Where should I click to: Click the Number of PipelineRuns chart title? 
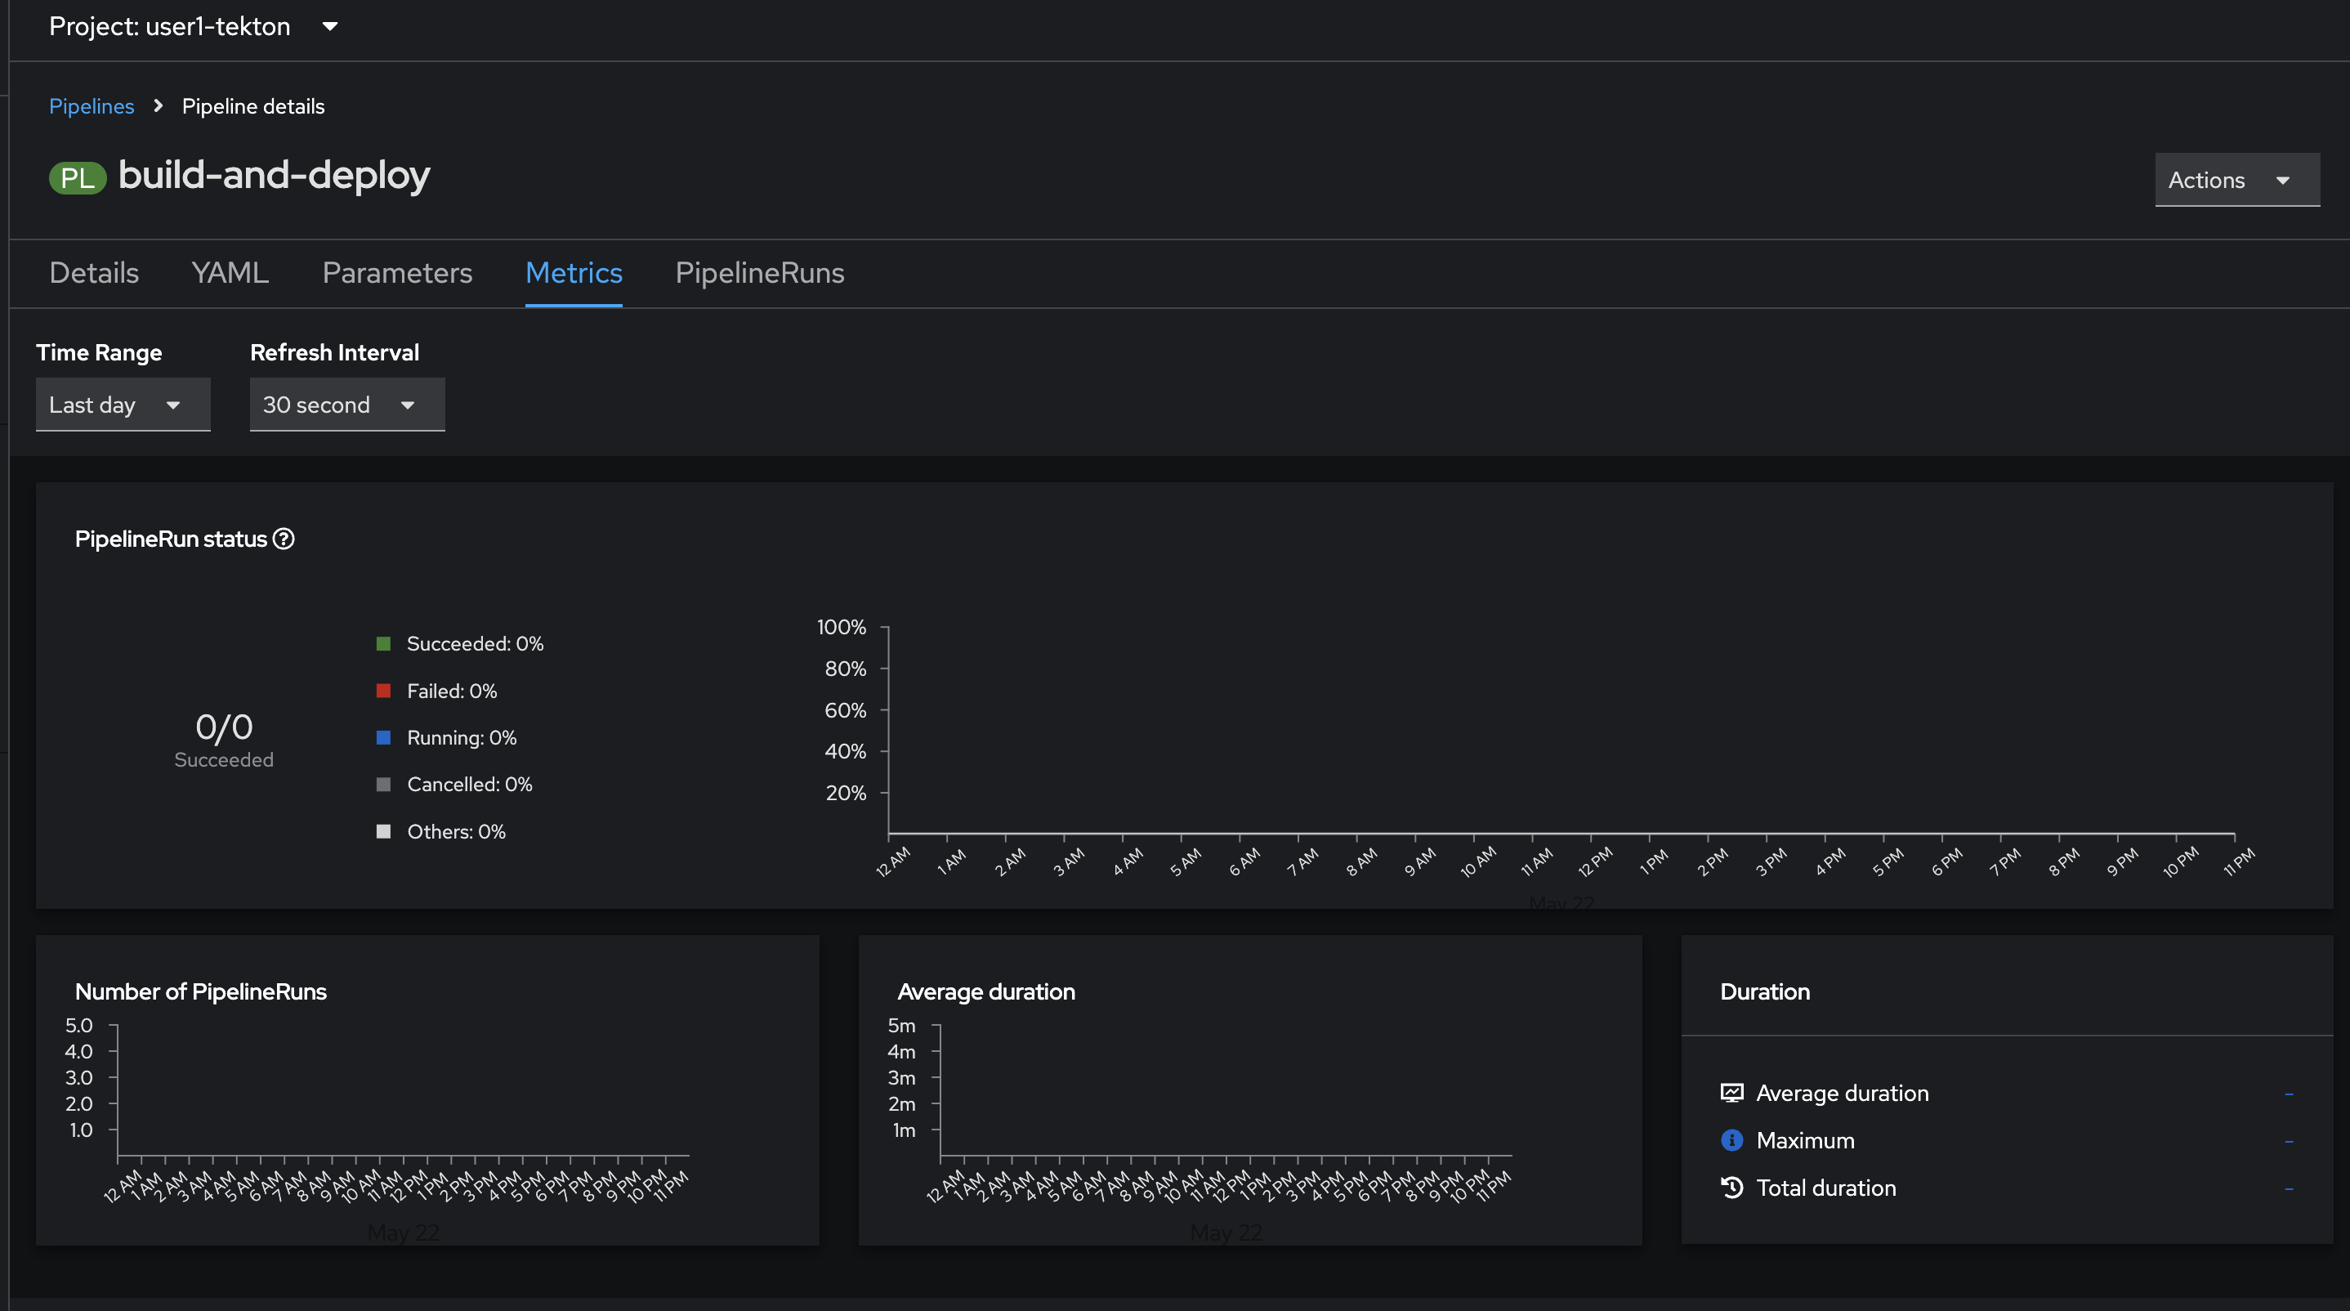tap(201, 991)
